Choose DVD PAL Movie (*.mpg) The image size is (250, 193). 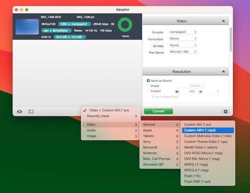208,159
